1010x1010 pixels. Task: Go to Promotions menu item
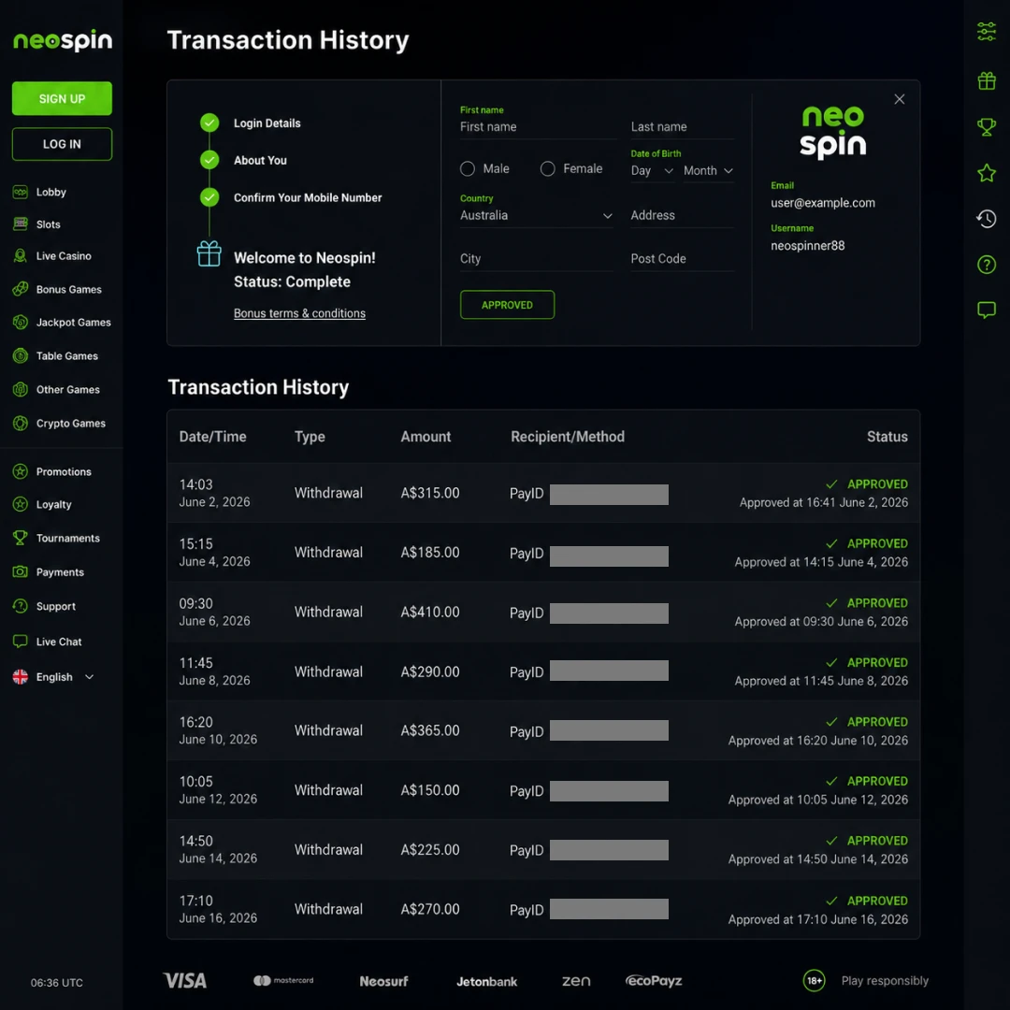(64, 471)
